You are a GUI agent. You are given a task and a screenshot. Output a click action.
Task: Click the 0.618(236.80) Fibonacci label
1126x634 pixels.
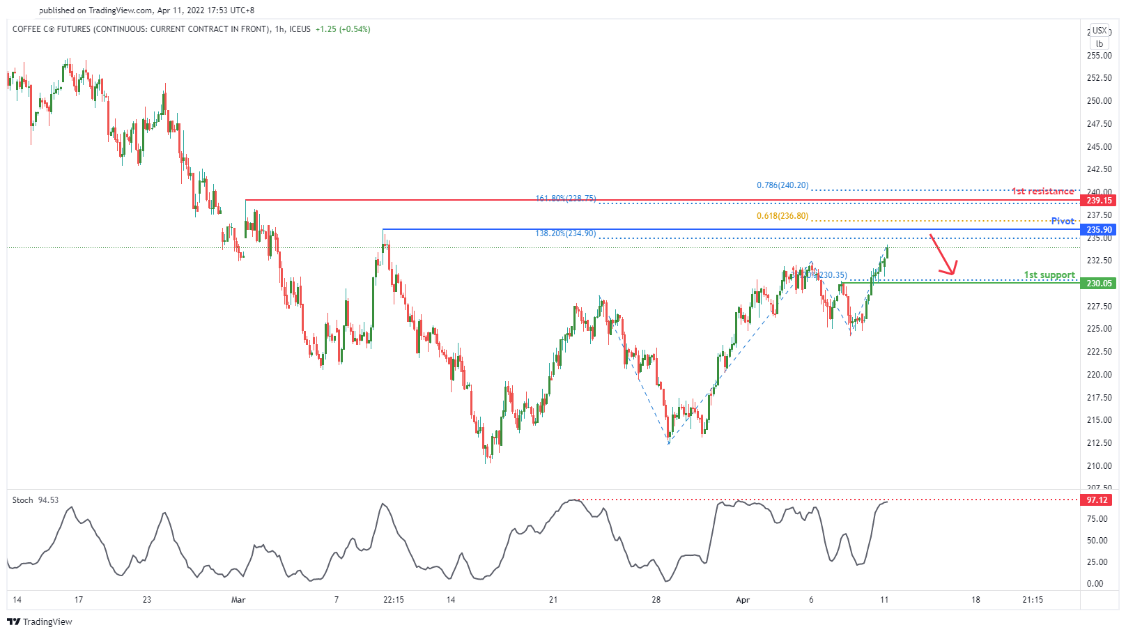(x=782, y=216)
